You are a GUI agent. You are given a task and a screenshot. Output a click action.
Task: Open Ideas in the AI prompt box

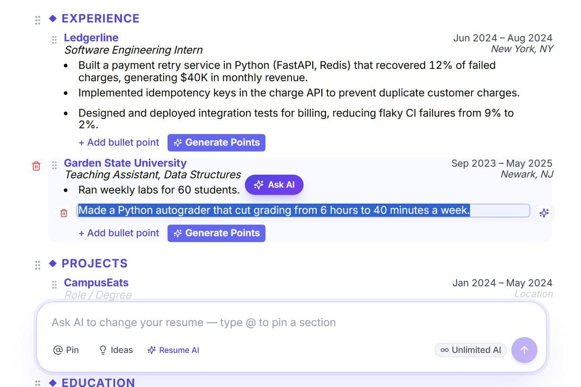(x=116, y=350)
